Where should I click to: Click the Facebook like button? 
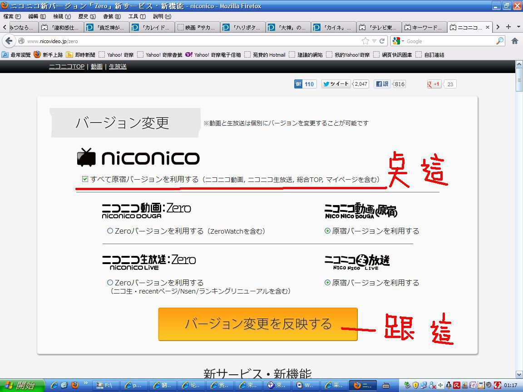[x=382, y=84]
